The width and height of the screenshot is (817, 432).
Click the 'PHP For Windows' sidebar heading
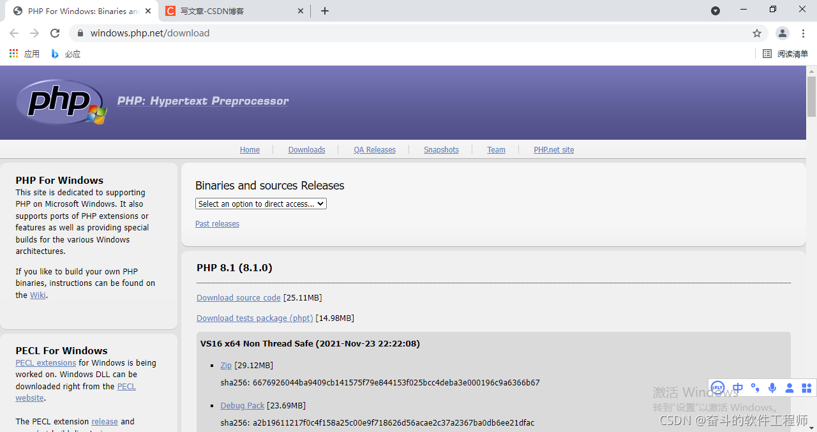click(x=59, y=181)
